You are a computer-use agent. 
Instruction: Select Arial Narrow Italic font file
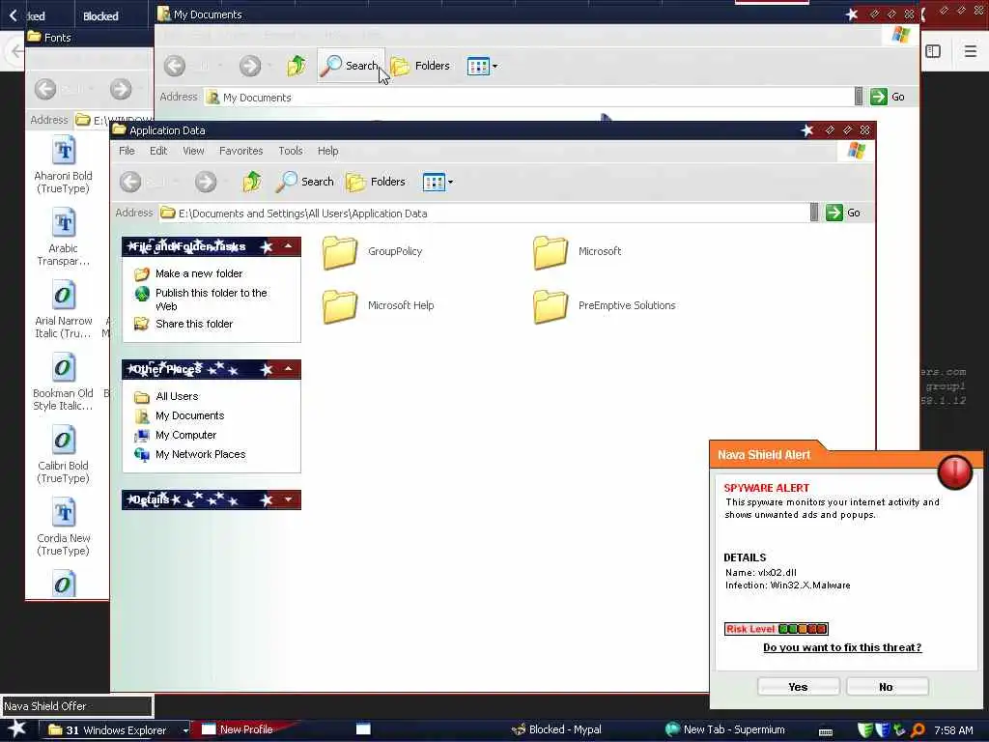click(63, 310)
